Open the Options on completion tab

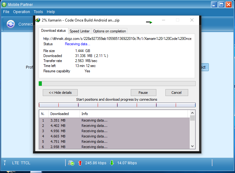[110, 31]
